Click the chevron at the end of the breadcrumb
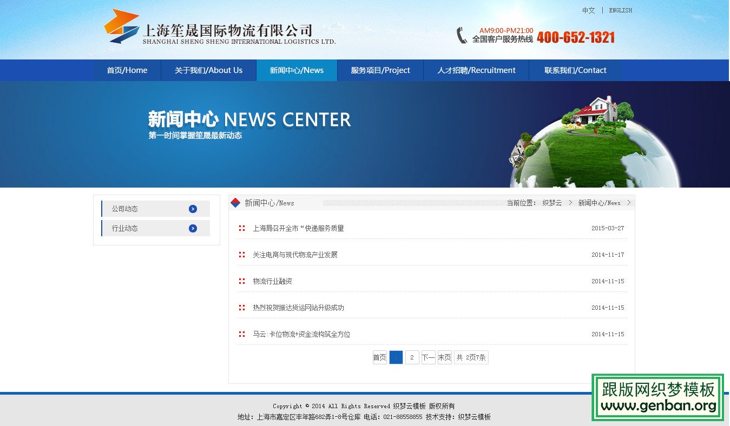This screenshot has height=426, width=730. coord(629,202)
